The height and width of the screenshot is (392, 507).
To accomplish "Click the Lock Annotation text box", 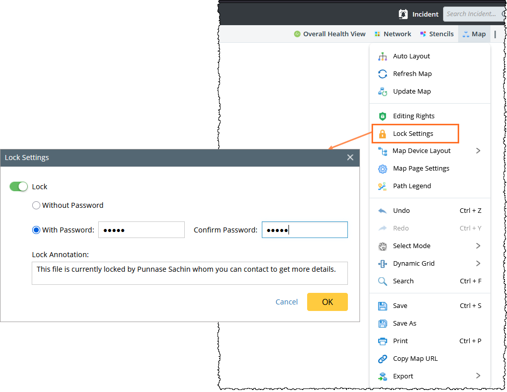I will 189,273.
